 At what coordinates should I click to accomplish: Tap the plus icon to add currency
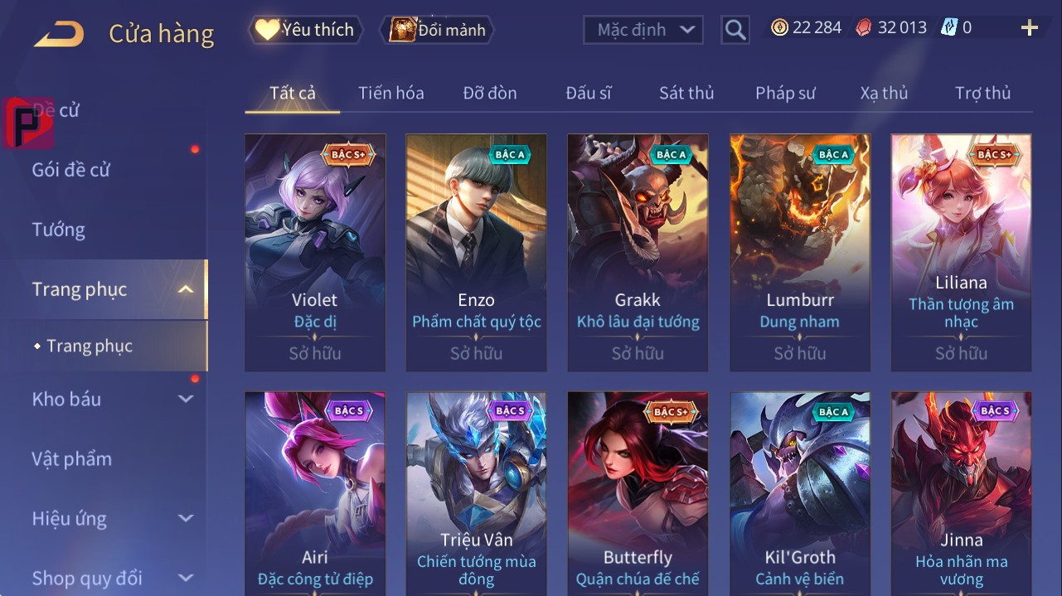tap(1030, 28)
